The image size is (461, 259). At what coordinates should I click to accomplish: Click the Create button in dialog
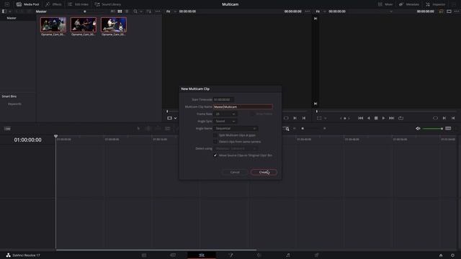264,172
